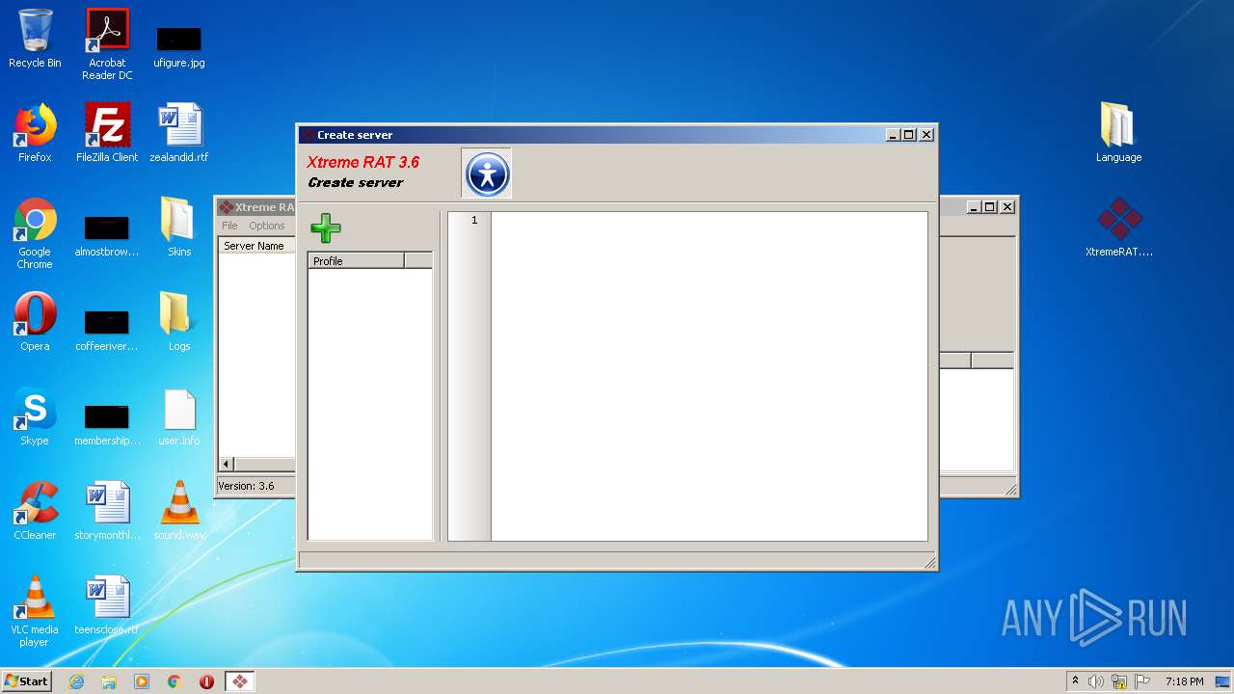Click the 7:18 PM clock
This screenshot has width=1234, height=694.
point(1184,681)
